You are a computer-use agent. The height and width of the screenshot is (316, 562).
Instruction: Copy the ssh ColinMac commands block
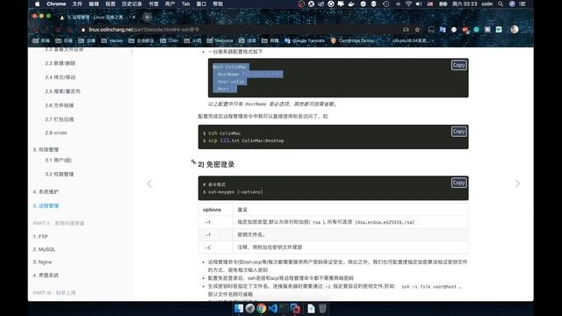(x=458, y=132)
